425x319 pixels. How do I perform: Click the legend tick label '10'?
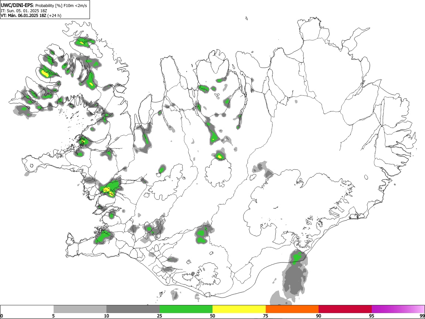click(x=106, y=316)
